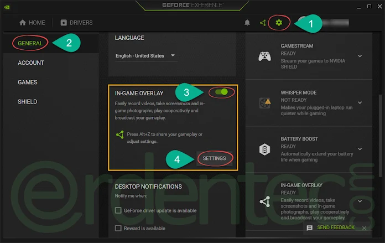Check Reward is available notification box

point(118,228)
